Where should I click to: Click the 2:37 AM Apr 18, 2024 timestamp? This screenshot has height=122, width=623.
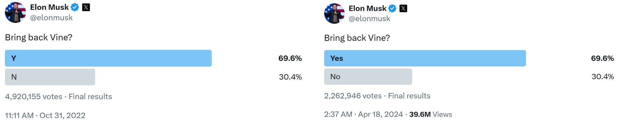(363, 114)
